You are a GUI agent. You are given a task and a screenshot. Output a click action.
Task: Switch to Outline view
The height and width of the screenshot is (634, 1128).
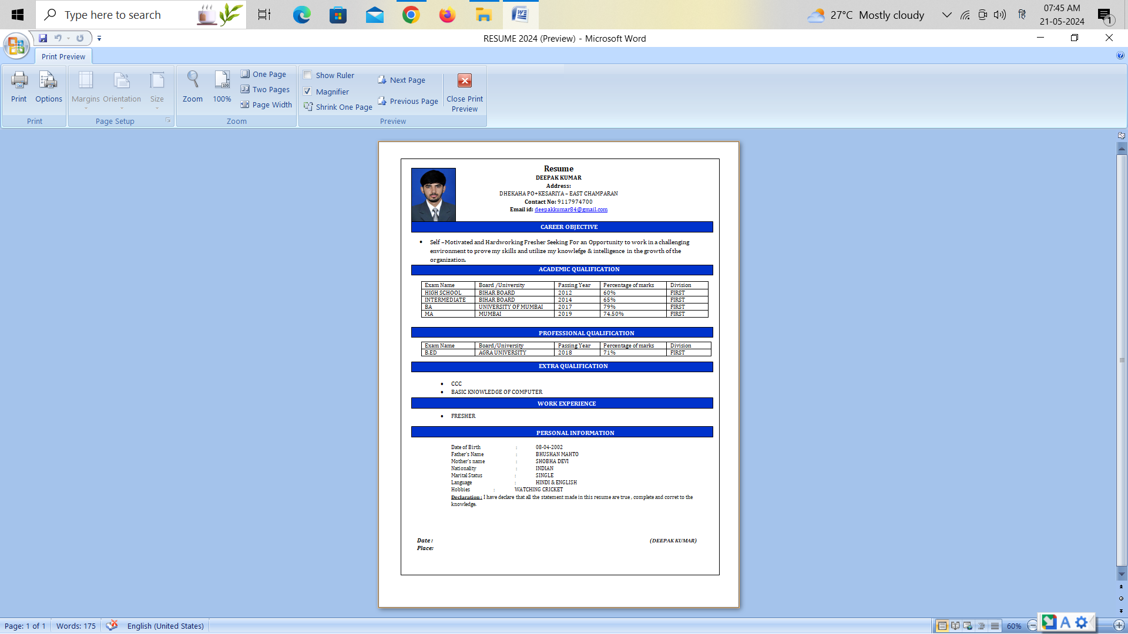(981, 626)
